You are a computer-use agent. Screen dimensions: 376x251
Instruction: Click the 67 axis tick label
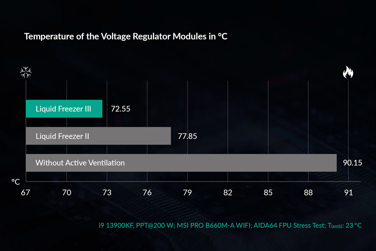(25, 193)
